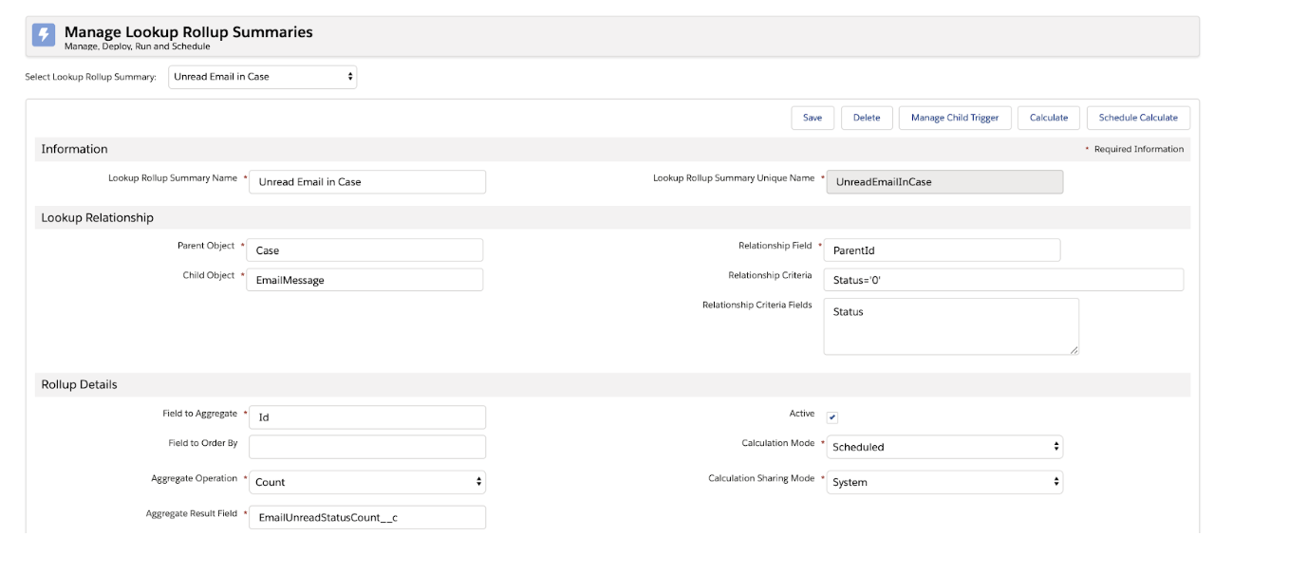This screenshot has height=573, width=1289.
Task: Run the Calculate button
Action: pyautogui.click(x=1049, y=118)
